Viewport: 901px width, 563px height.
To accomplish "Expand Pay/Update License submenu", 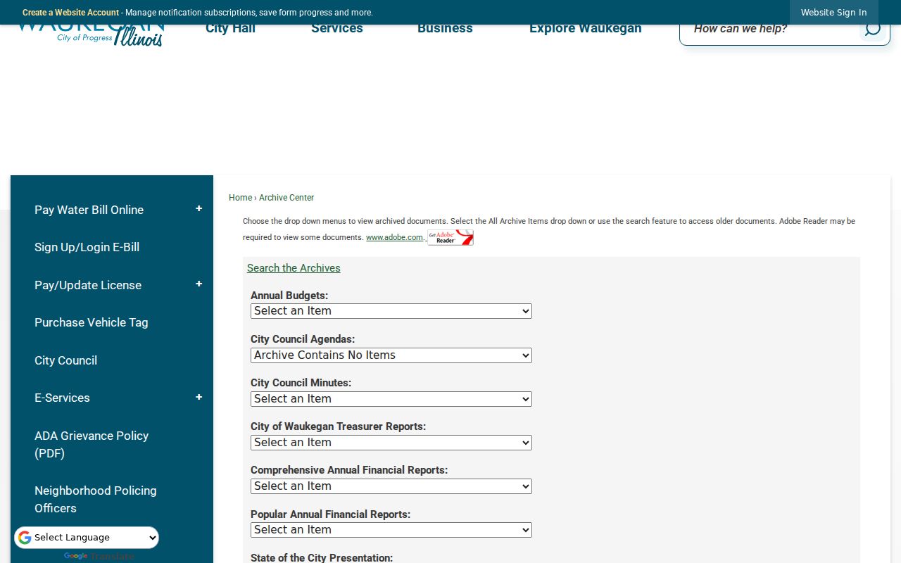I will (x=199, y=284).
